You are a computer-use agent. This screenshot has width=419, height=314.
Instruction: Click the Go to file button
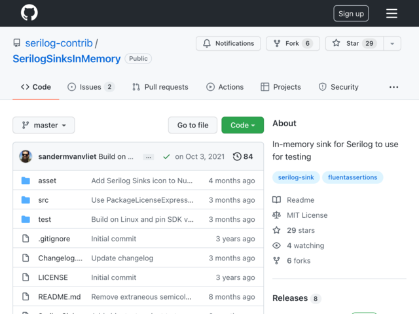coord(192,125)
